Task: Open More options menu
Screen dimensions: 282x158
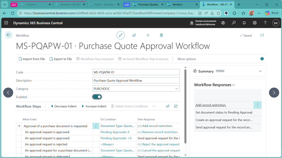Action: pos(187,59)
